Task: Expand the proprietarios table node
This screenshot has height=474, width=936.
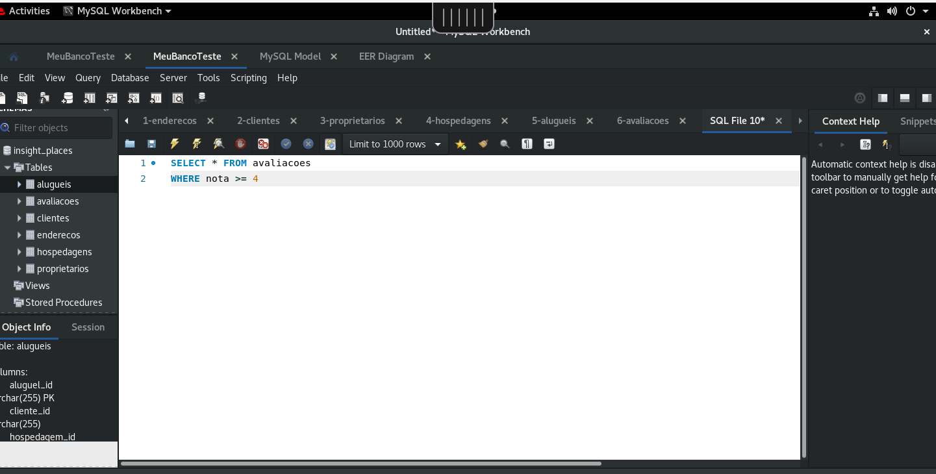Action: [19, 269]
